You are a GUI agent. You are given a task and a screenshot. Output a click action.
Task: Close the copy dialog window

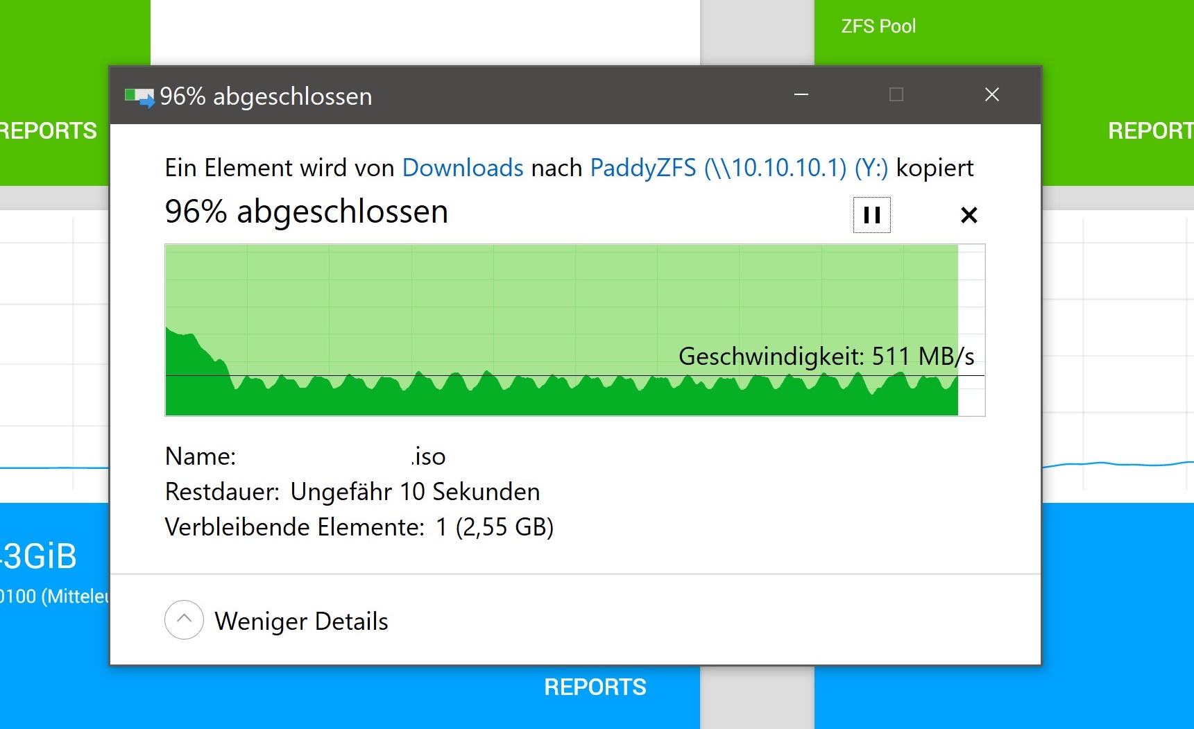coord(992,94)
